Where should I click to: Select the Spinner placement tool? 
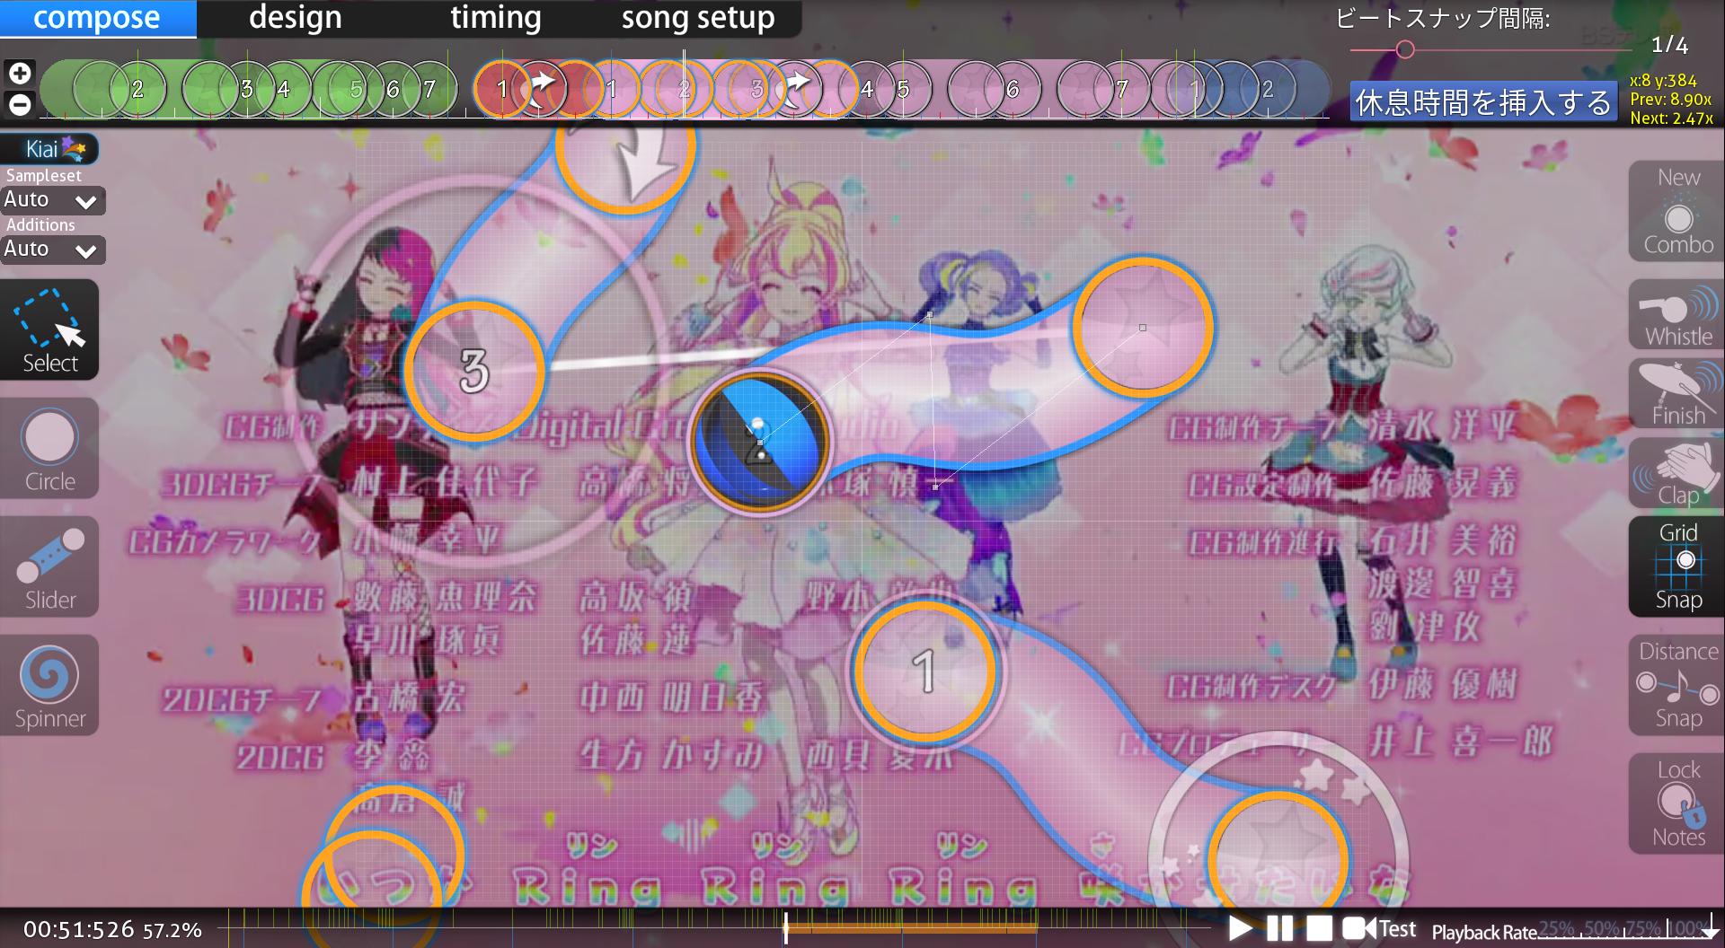click(49, 686)
